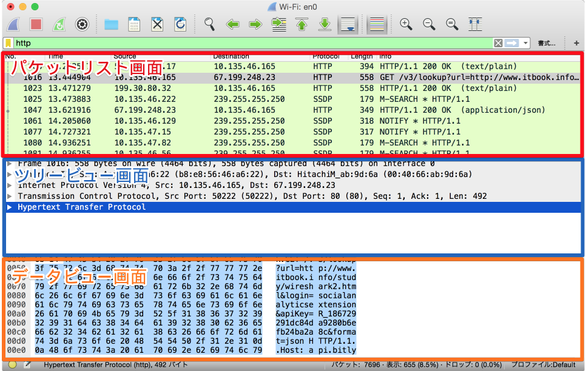Jump to the last packet
The height and width of the screenshot is (371, 586).
tap(325, 25)
